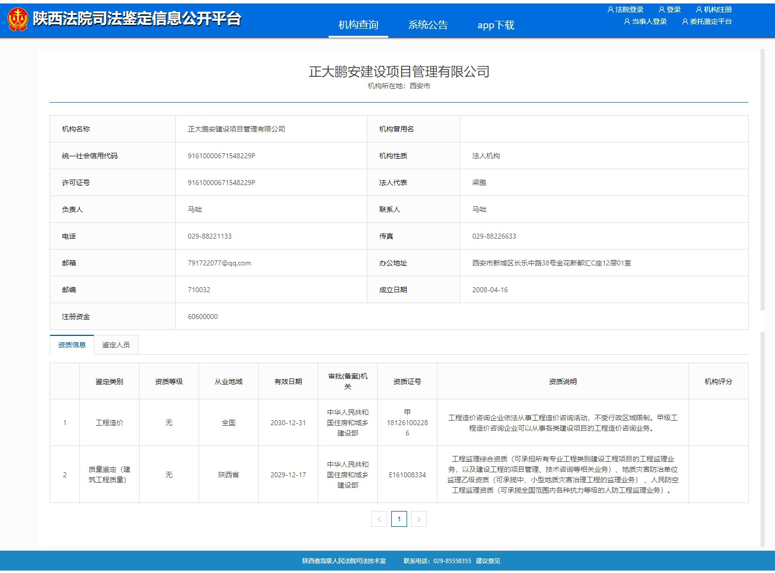Click the email 791722077@qq.com cell

pyautogui.click(x=220, y=263)
